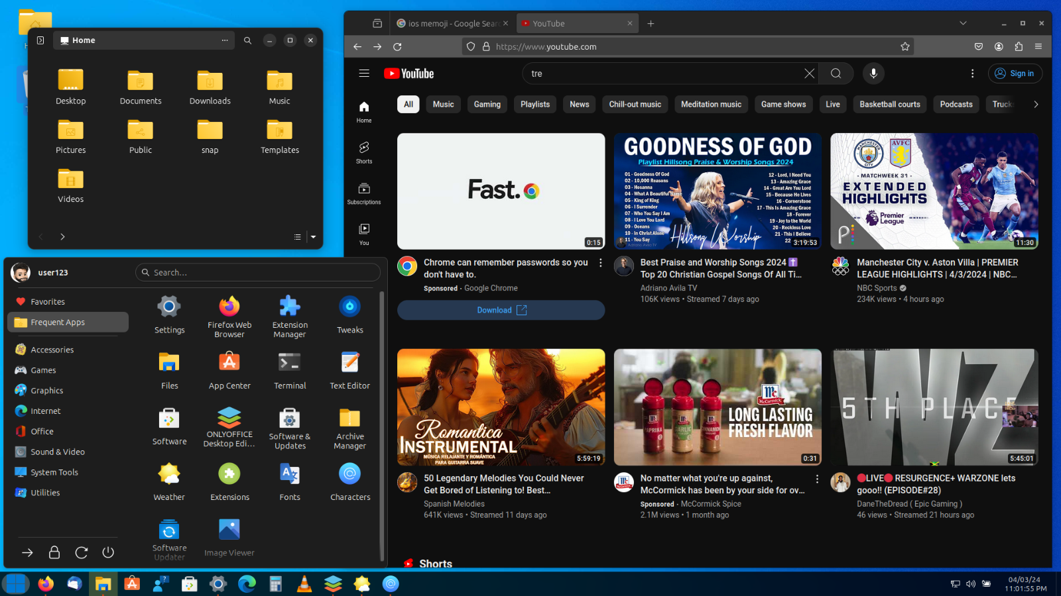
Task: Click search icon in Files window
Action: click(247, 40)
